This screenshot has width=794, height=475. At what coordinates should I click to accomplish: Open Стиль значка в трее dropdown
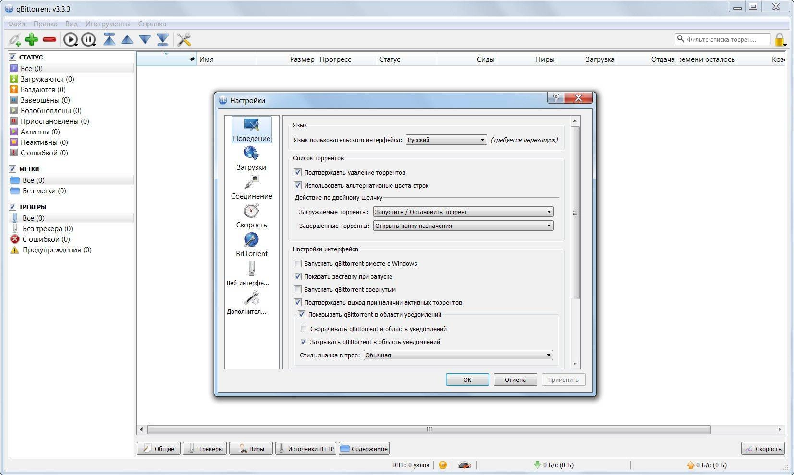click(x=458, y=355)
